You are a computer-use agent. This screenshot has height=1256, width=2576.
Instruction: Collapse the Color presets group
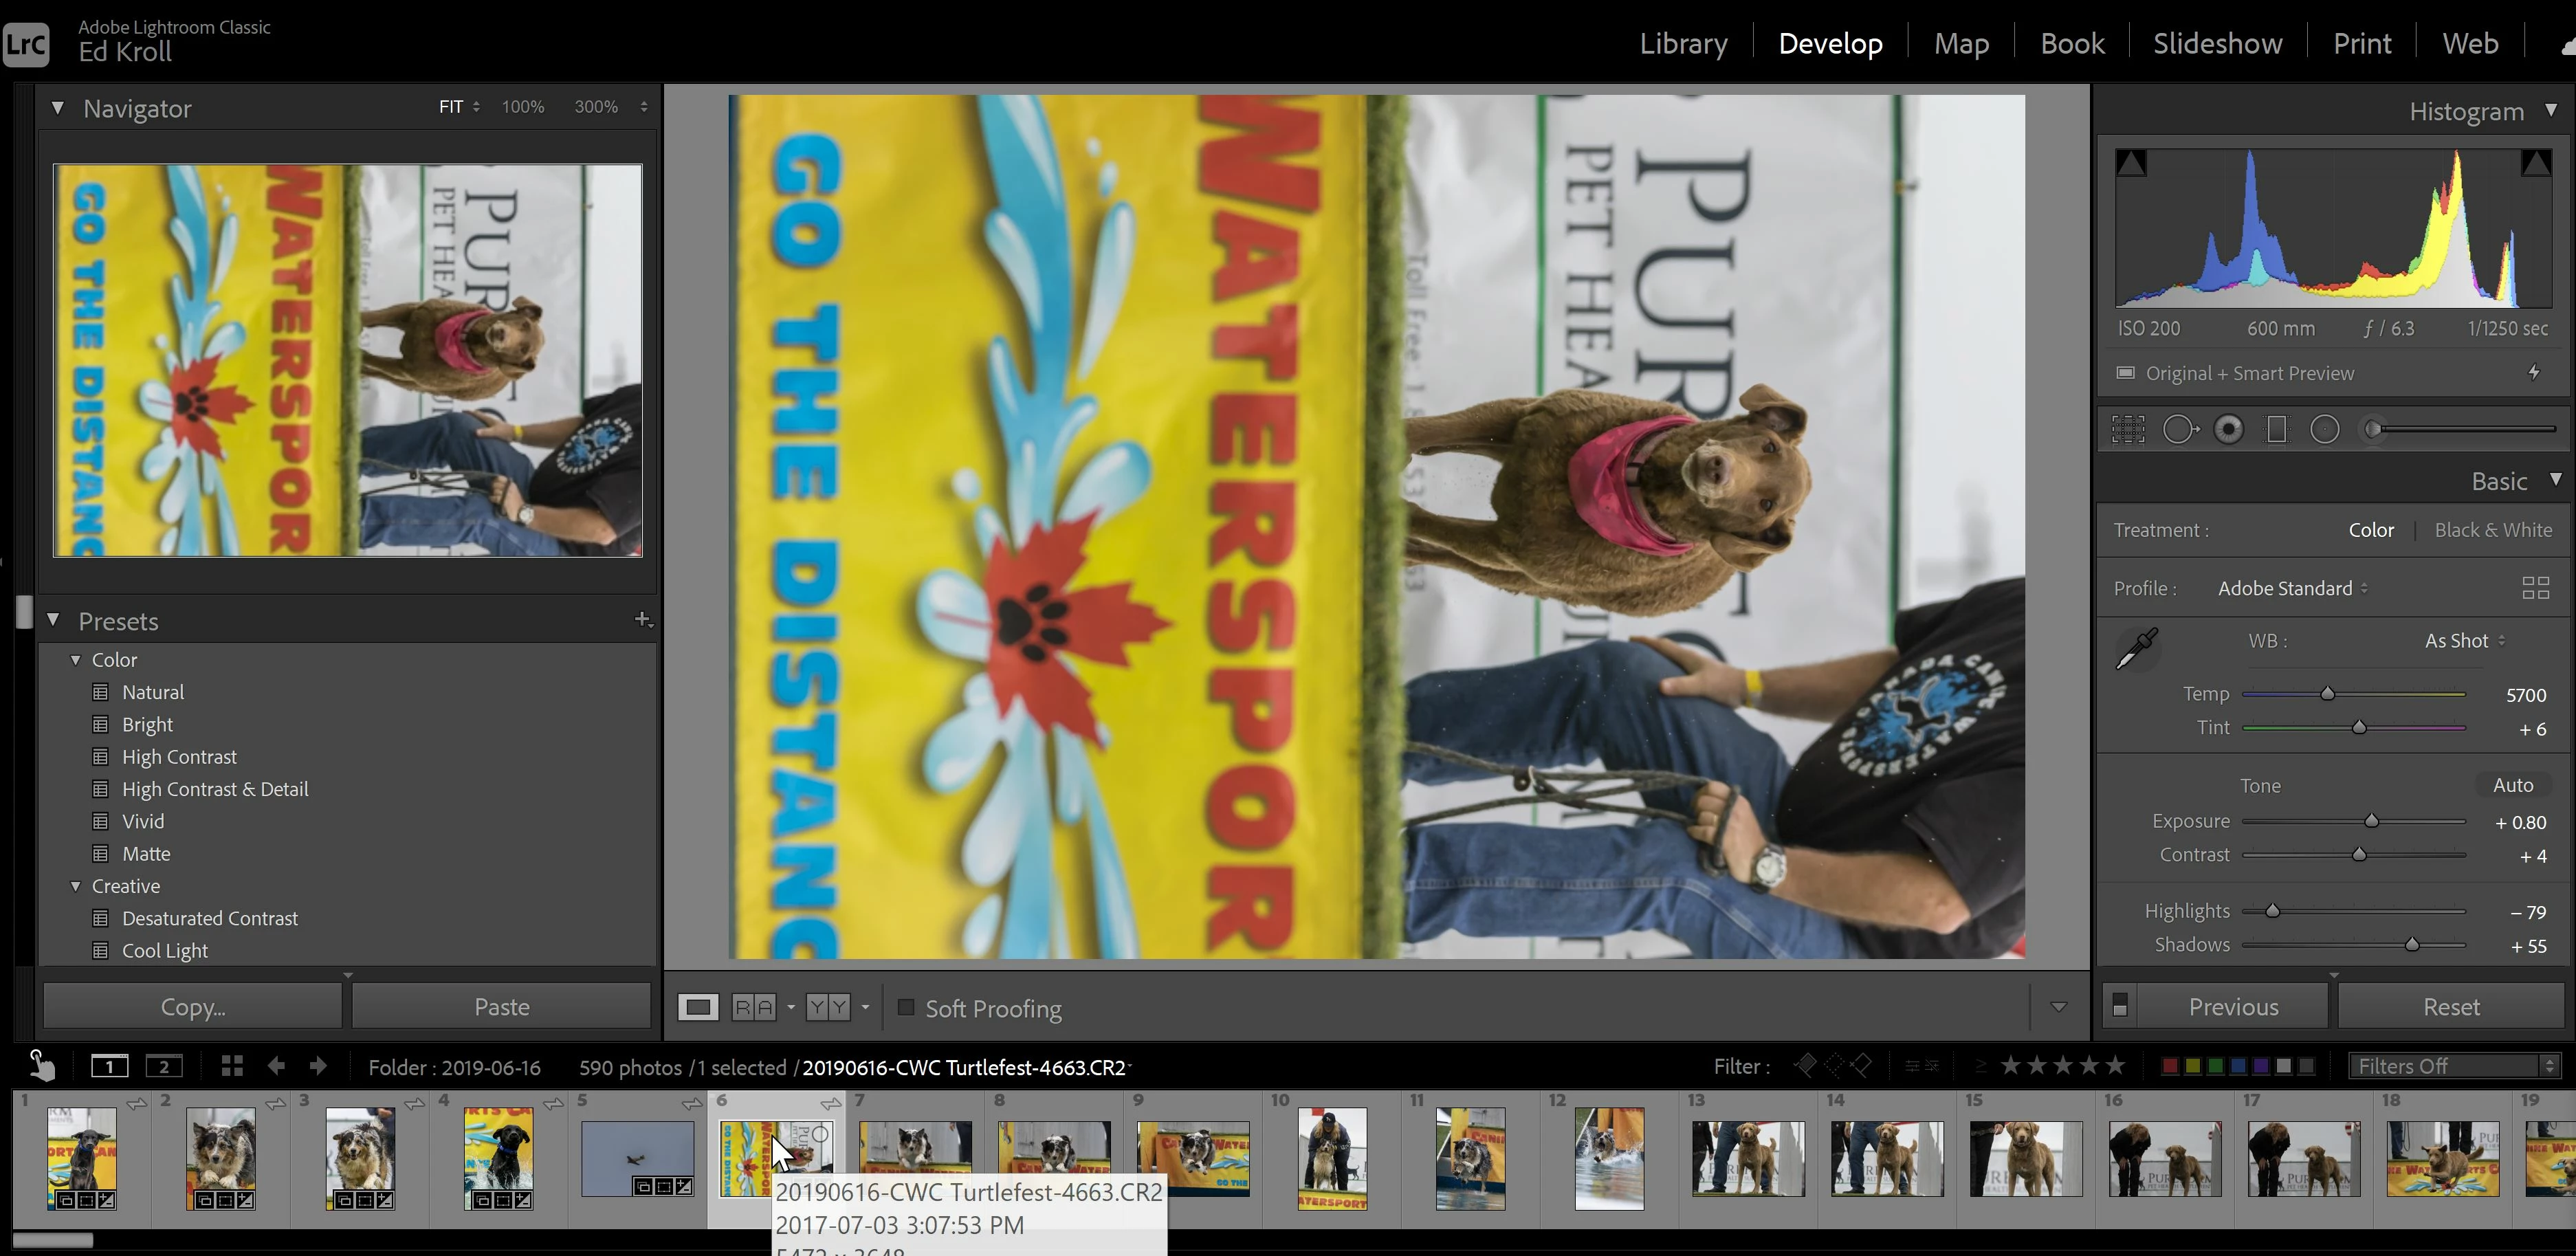pyautogui.click(x=76, y=660)
